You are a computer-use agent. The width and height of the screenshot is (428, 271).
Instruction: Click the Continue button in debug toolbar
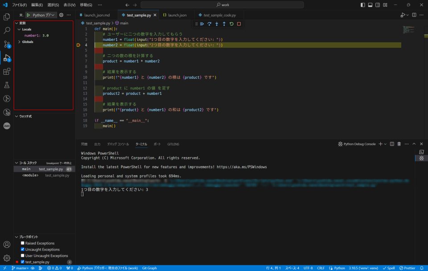(x=203, y=24)
